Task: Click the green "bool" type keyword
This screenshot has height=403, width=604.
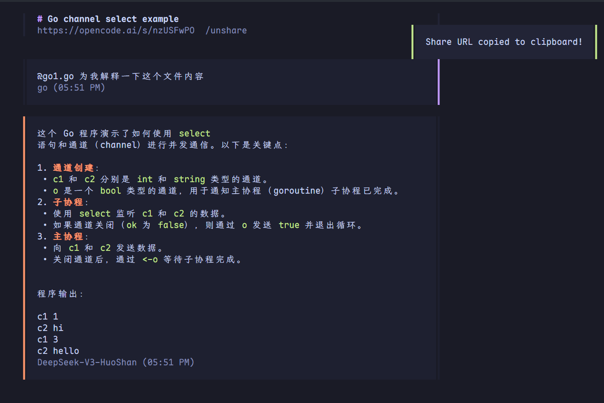Action: pyautogui.click(x=111, y=191)
